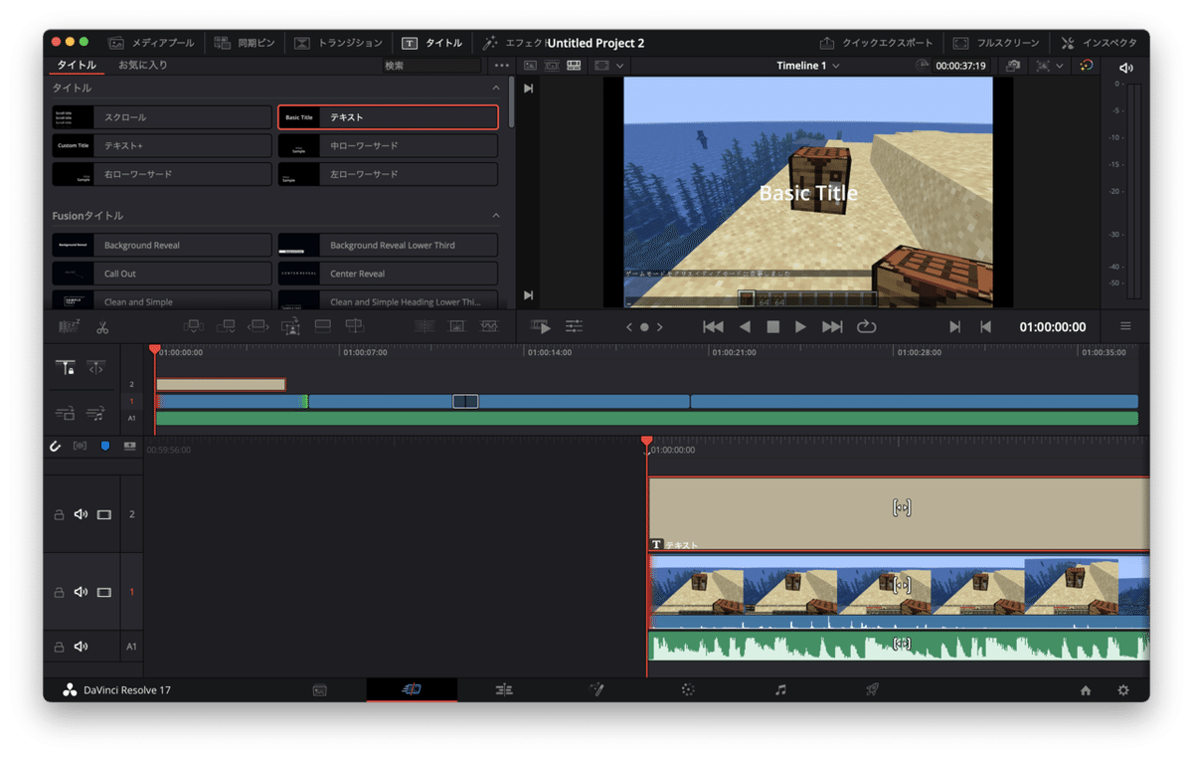Toggle video visibility on track 1
Viewport: 1193px width, 759px height.
[x=104, y=592]
